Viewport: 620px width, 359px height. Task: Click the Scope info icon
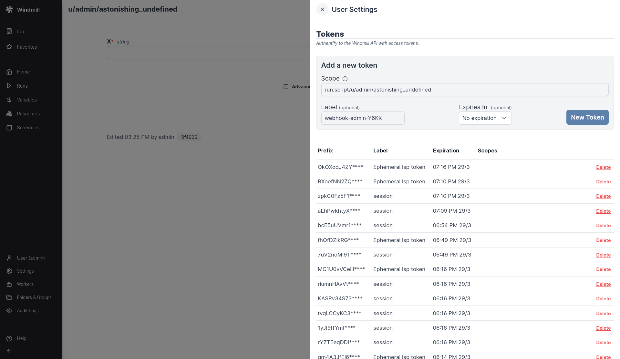345,79
